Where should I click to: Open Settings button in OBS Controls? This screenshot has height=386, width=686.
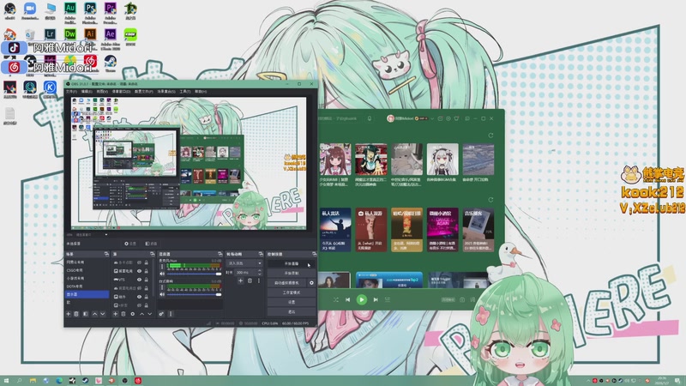pos(292,302)
